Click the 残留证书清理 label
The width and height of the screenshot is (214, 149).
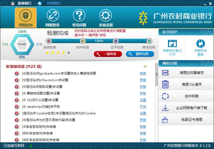192,120
